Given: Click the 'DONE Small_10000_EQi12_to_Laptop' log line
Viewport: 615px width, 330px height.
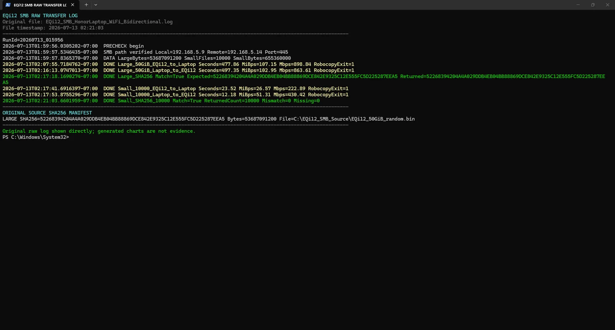Looking at the screenshot, I should pos(176,89).
